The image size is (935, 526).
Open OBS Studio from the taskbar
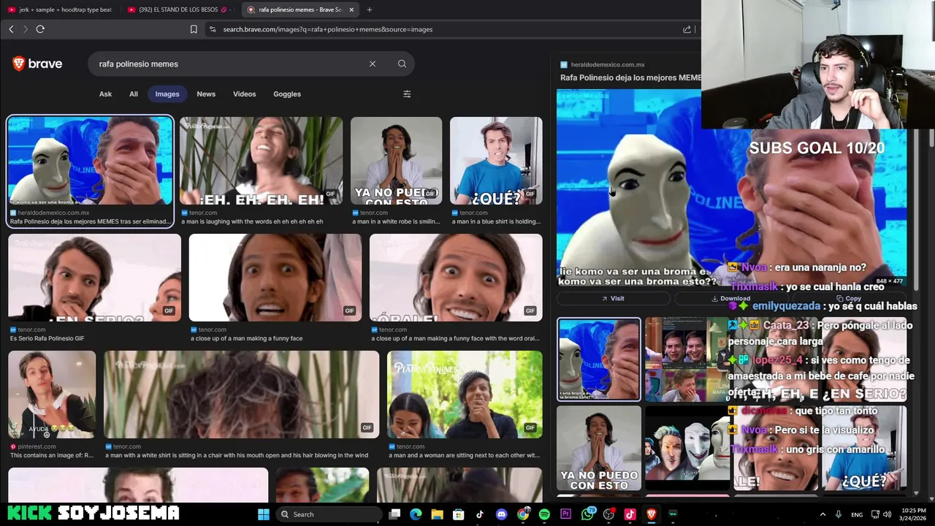point(608,514)
